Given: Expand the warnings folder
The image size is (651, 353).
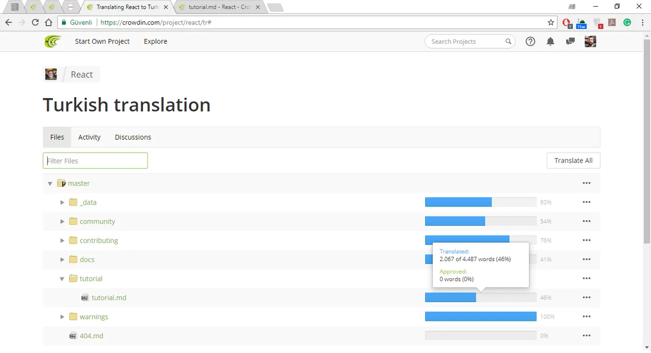Looking at the screenshot, I should click(62, 317).
